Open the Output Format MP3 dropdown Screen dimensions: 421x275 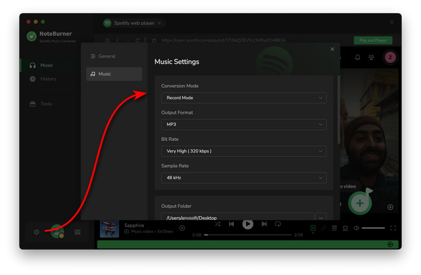pos(244,125)
